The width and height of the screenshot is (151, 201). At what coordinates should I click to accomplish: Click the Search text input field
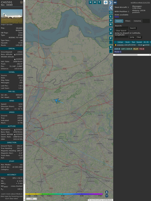[122, 28]
